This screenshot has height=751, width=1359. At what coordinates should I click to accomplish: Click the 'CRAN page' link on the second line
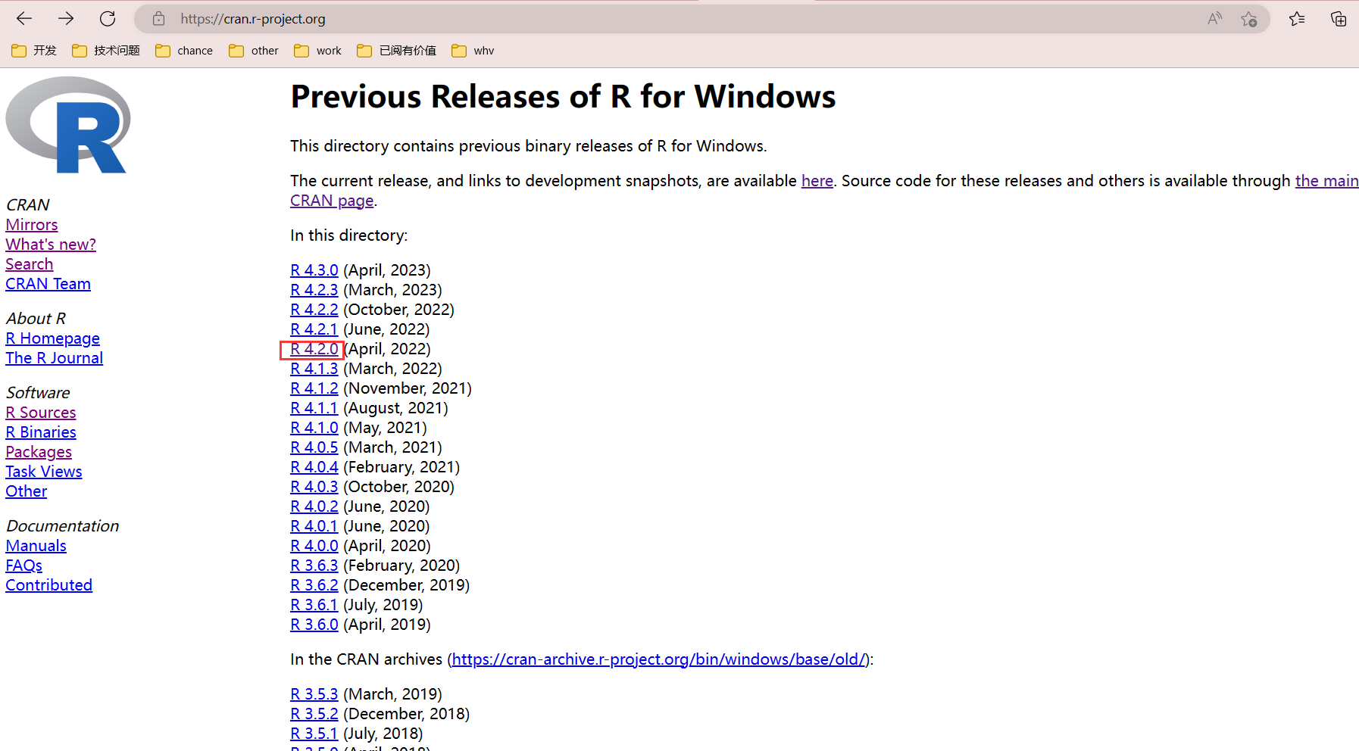click(x=332, y=201)
